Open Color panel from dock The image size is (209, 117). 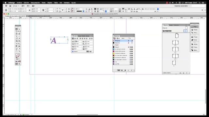pos(195,40)
